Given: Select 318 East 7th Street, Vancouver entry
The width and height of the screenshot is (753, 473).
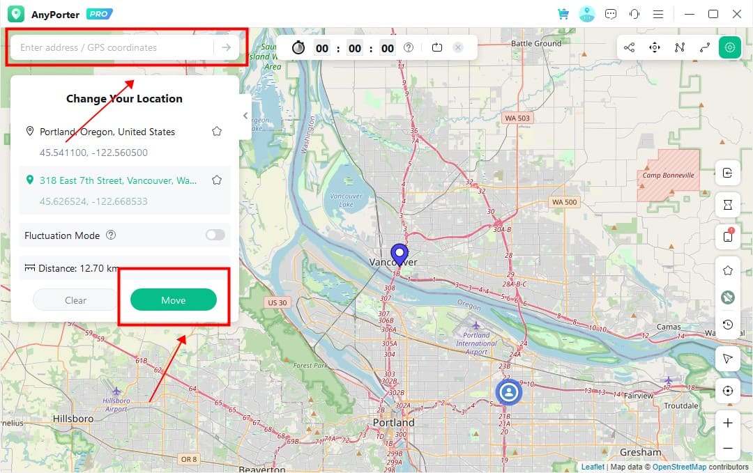Looking at the screenshot, I should pyautogui.click(x=118, y=181).
